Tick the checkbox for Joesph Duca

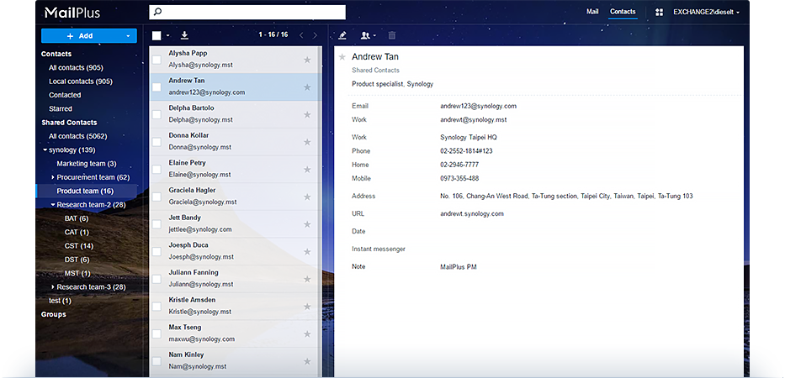click(156, 252)
